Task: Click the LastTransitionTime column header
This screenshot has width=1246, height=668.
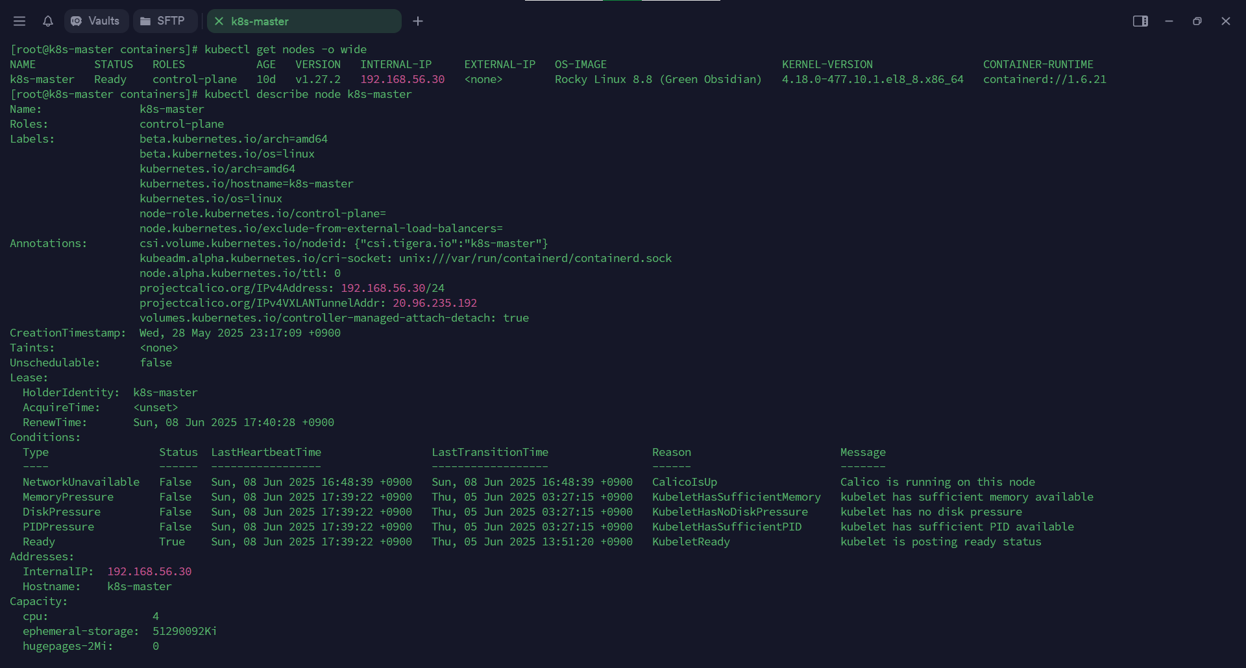Action: click(490, 452)
